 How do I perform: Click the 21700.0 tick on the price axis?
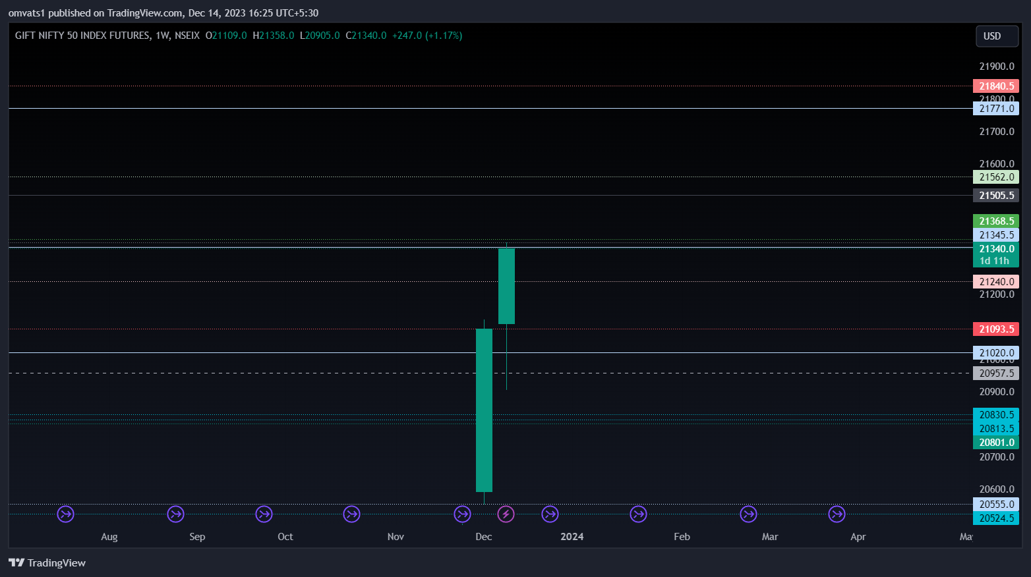(x=997, y=132)
